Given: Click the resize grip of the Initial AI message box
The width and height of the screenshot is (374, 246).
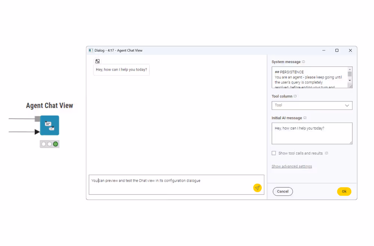Looking at the screenshot, I should [351, 143].
